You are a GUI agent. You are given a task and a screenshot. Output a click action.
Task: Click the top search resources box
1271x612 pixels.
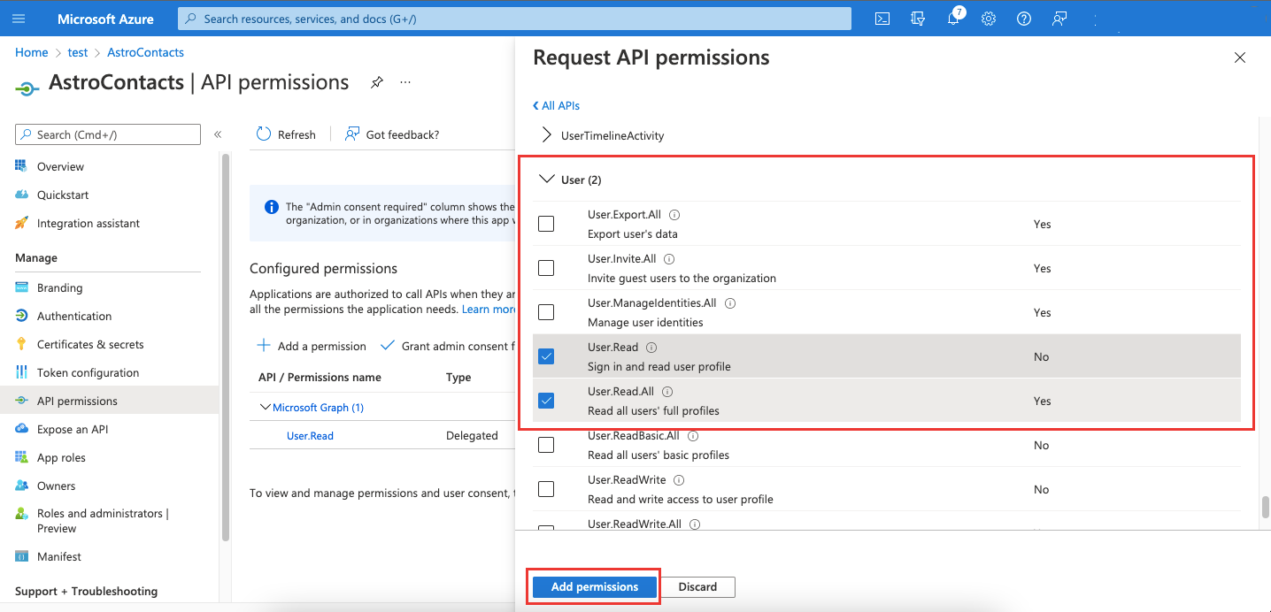point(514,19)
